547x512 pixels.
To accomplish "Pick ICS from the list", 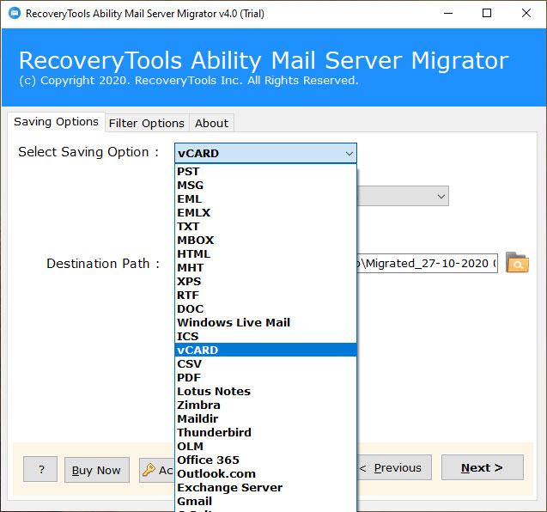I will (265, 336).
